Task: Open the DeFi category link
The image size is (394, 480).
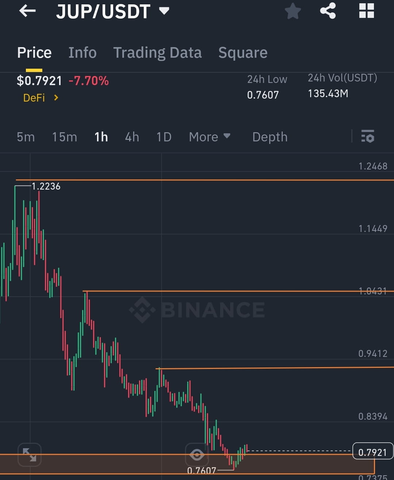Action: coord(40,98)
